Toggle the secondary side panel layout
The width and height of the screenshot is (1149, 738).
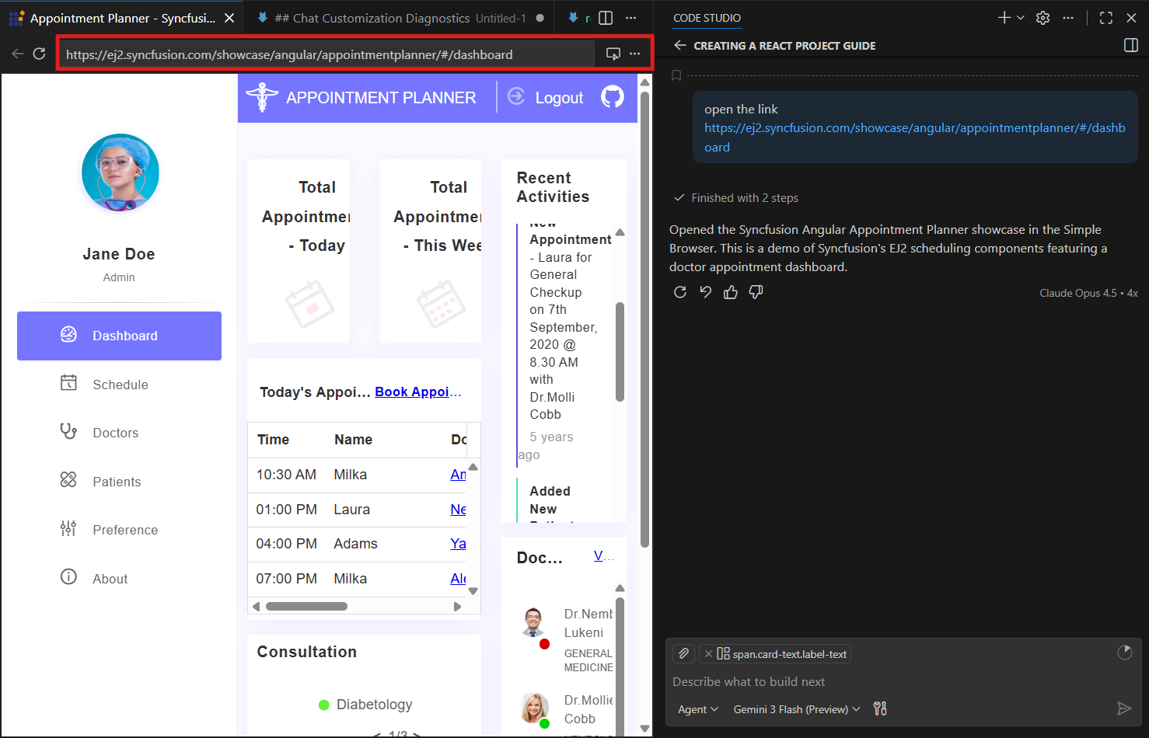tap(1131, 46)
